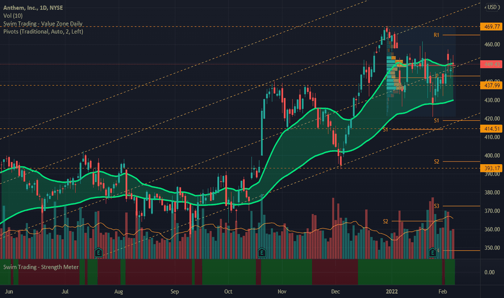
Task: Select the S2 pivot label near 400.00
Action: point(436,161)
